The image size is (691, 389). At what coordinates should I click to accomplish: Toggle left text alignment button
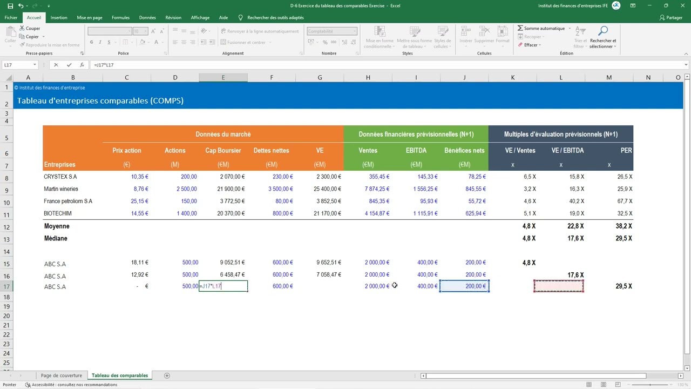pyautogui.click(x=176, y=42)
